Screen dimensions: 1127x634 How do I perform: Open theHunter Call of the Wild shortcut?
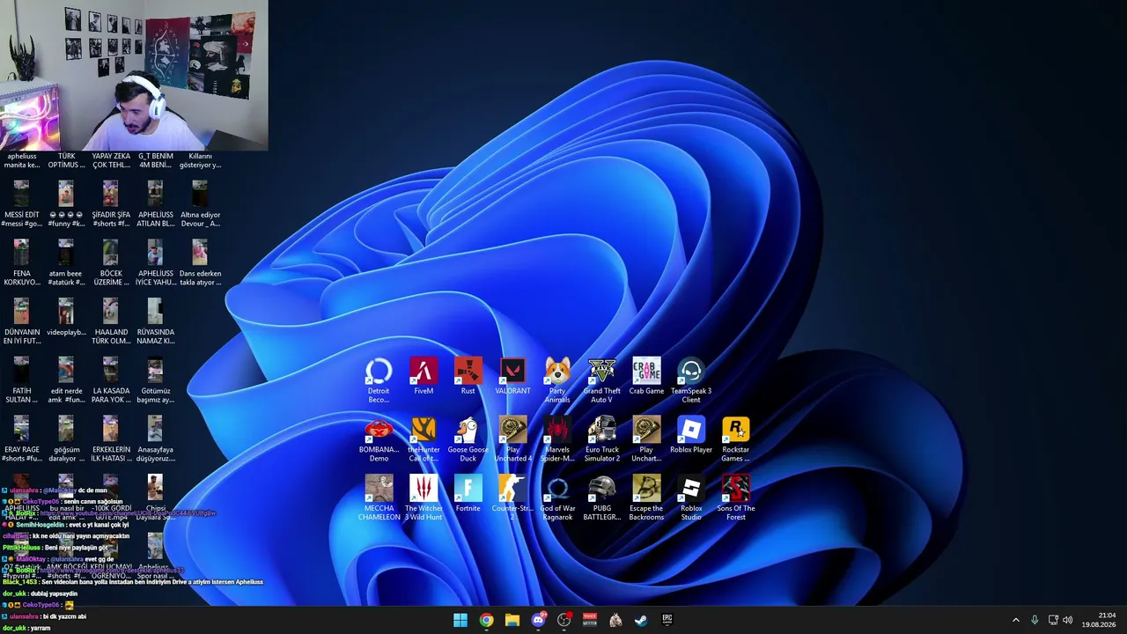click(424, 439)
